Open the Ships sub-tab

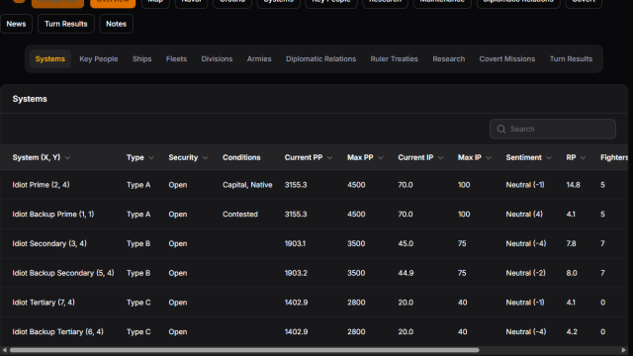141,59
